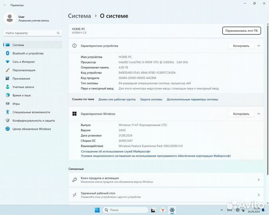Open Персонализация settings
269x215 pixels.
(x=33, y=70)
